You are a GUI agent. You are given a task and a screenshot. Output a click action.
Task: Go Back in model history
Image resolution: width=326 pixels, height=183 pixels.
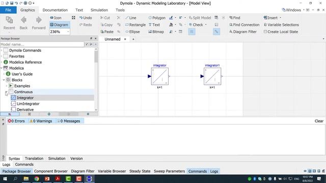point(23,23)
